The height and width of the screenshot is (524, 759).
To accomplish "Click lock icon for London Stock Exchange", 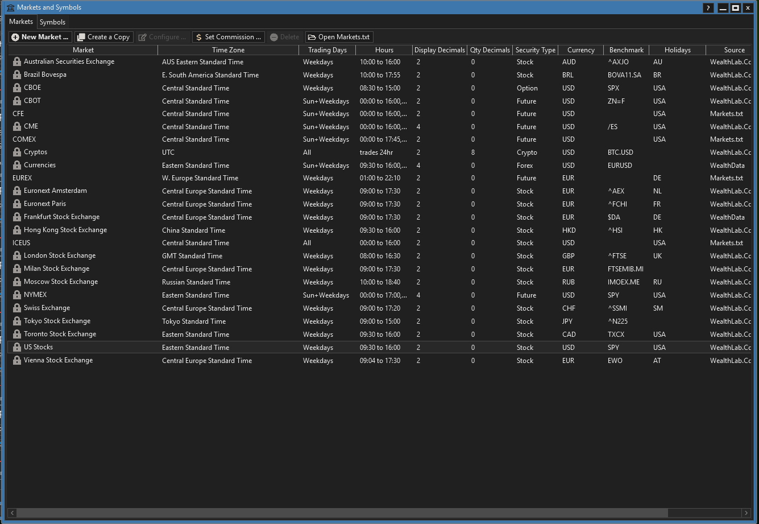I will point(17,256).
